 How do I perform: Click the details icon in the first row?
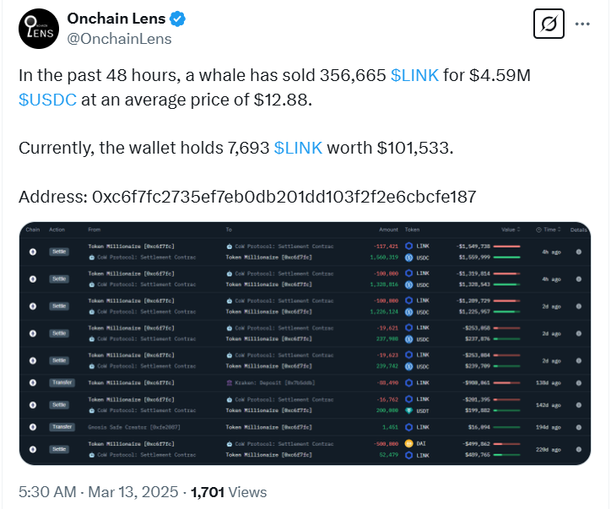click(x=578, y=252)
